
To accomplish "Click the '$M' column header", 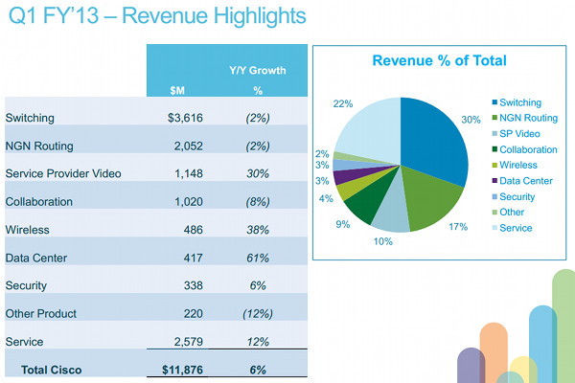I will click(x=177, y=91).
